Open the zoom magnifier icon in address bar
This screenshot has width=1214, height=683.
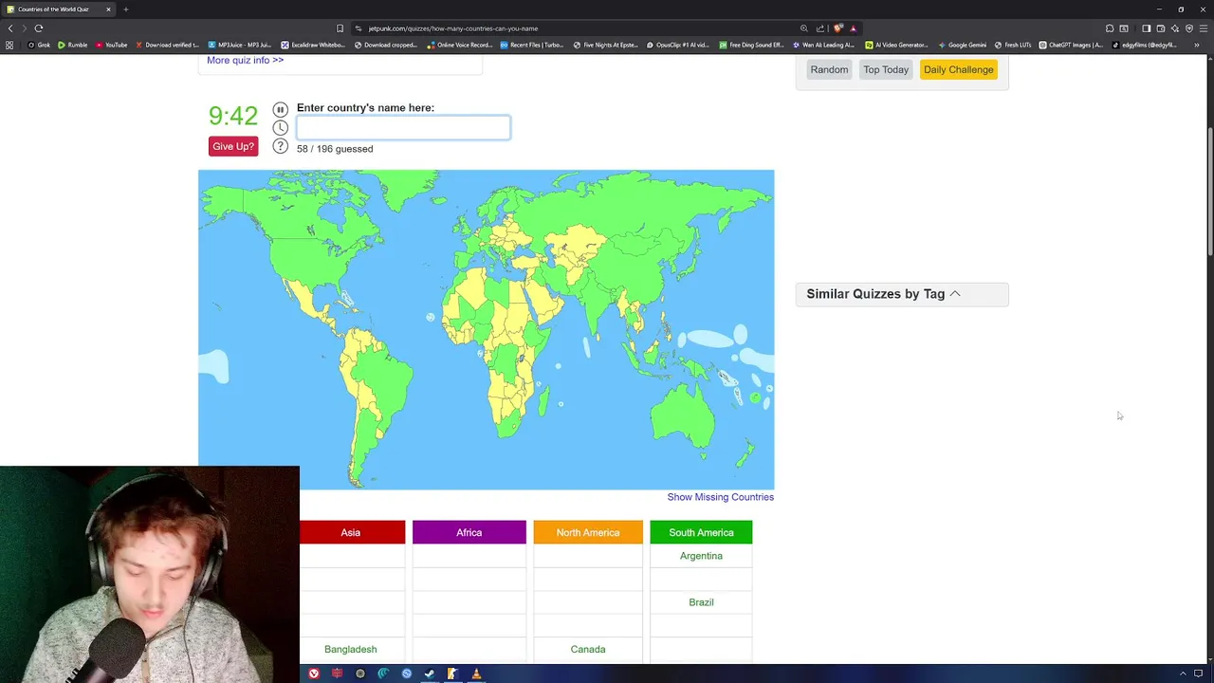pyautogui.click(x=804, y=28)
